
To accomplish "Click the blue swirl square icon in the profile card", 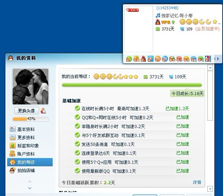I will coord(151,59).
